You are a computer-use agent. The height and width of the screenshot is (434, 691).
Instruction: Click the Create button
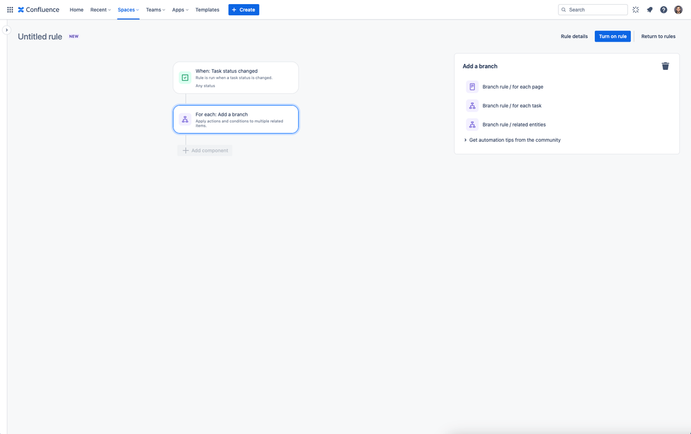pyautogui.click(x=243, y=10)
